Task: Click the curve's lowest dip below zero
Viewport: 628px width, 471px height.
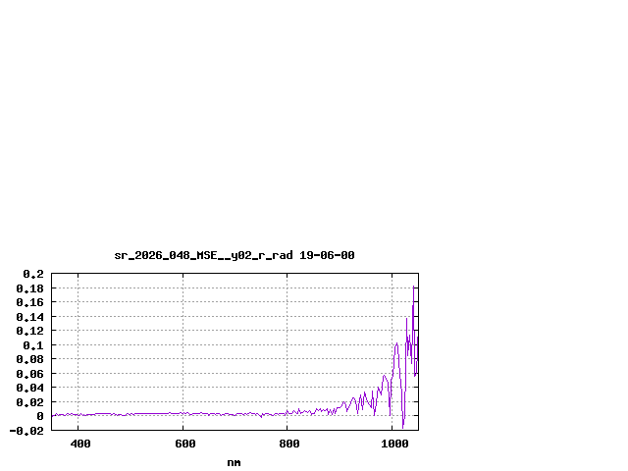Action: pyautogui.click(x=402, y=427)
